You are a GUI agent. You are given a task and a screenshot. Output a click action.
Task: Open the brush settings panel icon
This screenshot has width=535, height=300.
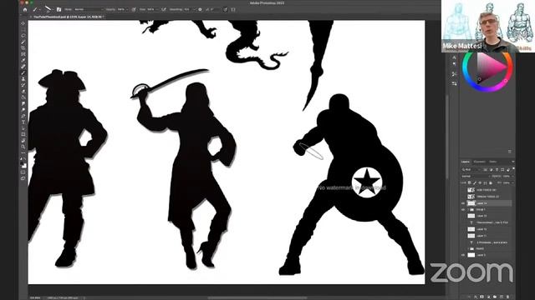click(59, 9)
